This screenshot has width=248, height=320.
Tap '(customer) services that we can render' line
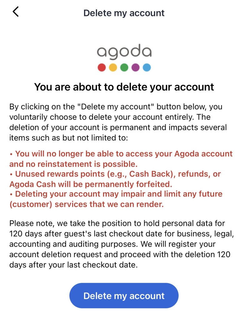click(87, 204)
